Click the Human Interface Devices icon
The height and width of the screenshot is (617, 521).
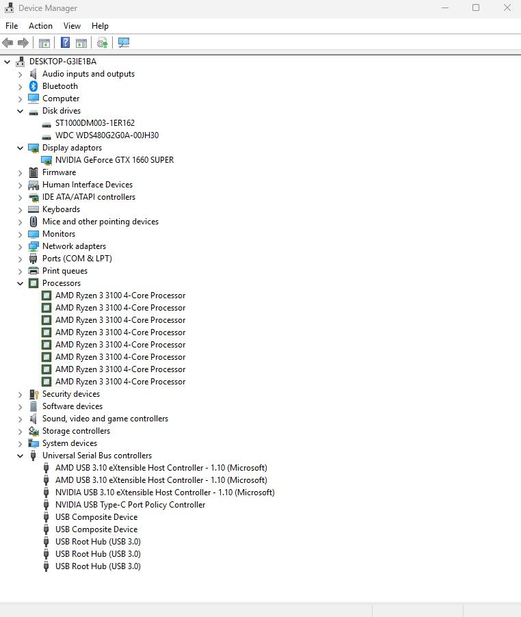pos(34,185)
